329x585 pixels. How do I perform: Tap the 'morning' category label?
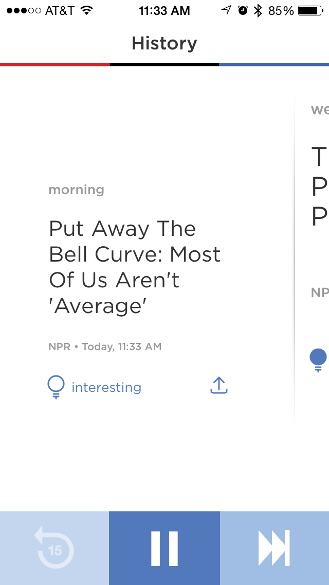pos(77,190)
